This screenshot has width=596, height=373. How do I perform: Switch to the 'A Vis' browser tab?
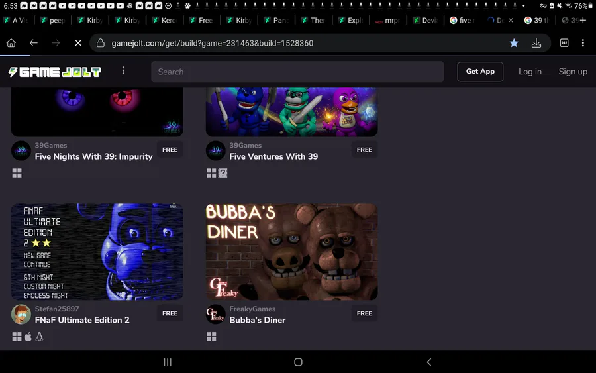pyautogui.click(x=16, y=20)
